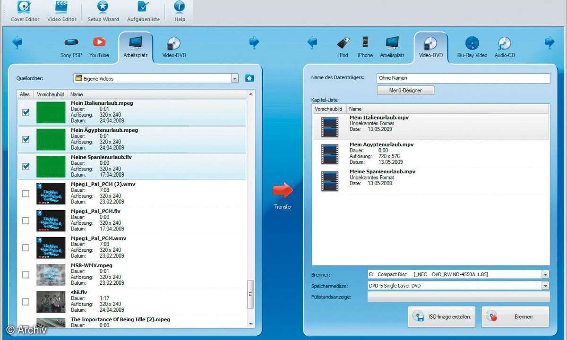The height and width of the screenshot is (340, 567).
Task: Click the Mpeg1_Pal_PCM.wmv thumbnail
Action: [51, 247]
